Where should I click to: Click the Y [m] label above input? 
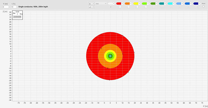tap(5, 4)
